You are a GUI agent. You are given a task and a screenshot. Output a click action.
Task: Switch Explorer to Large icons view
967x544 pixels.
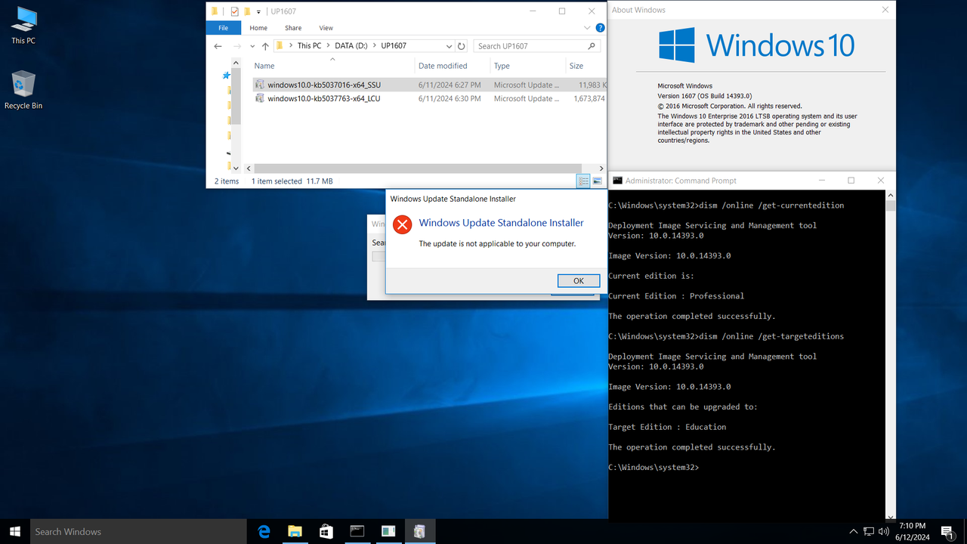(597, 181)
